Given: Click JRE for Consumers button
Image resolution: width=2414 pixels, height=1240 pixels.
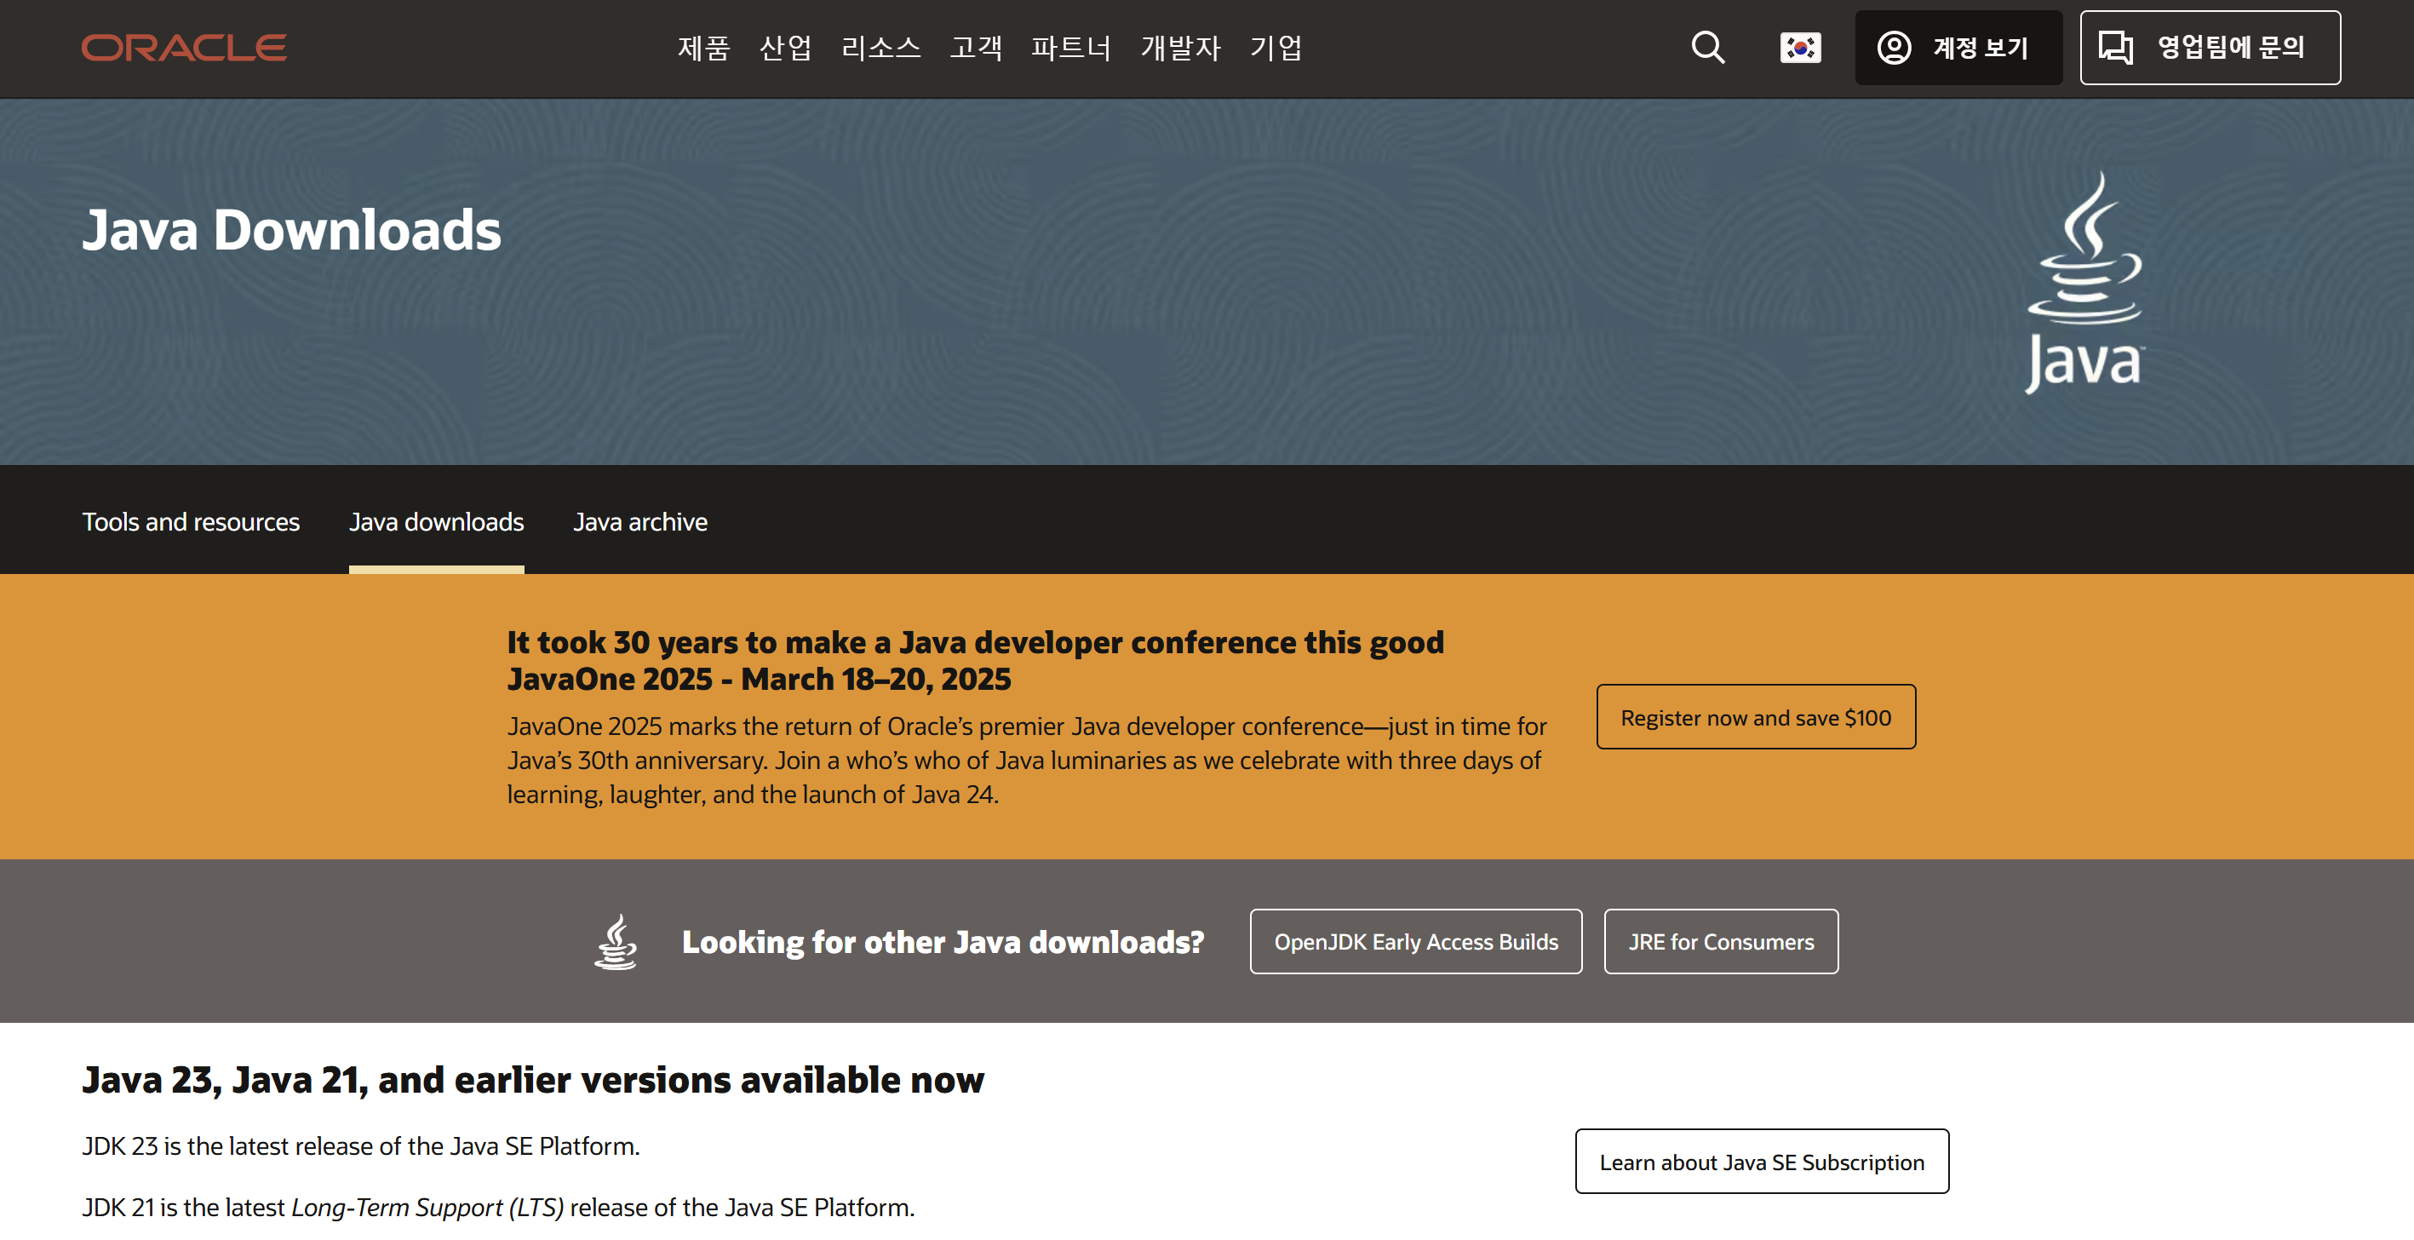Looking at the screenshot, I should (1721, 942).
